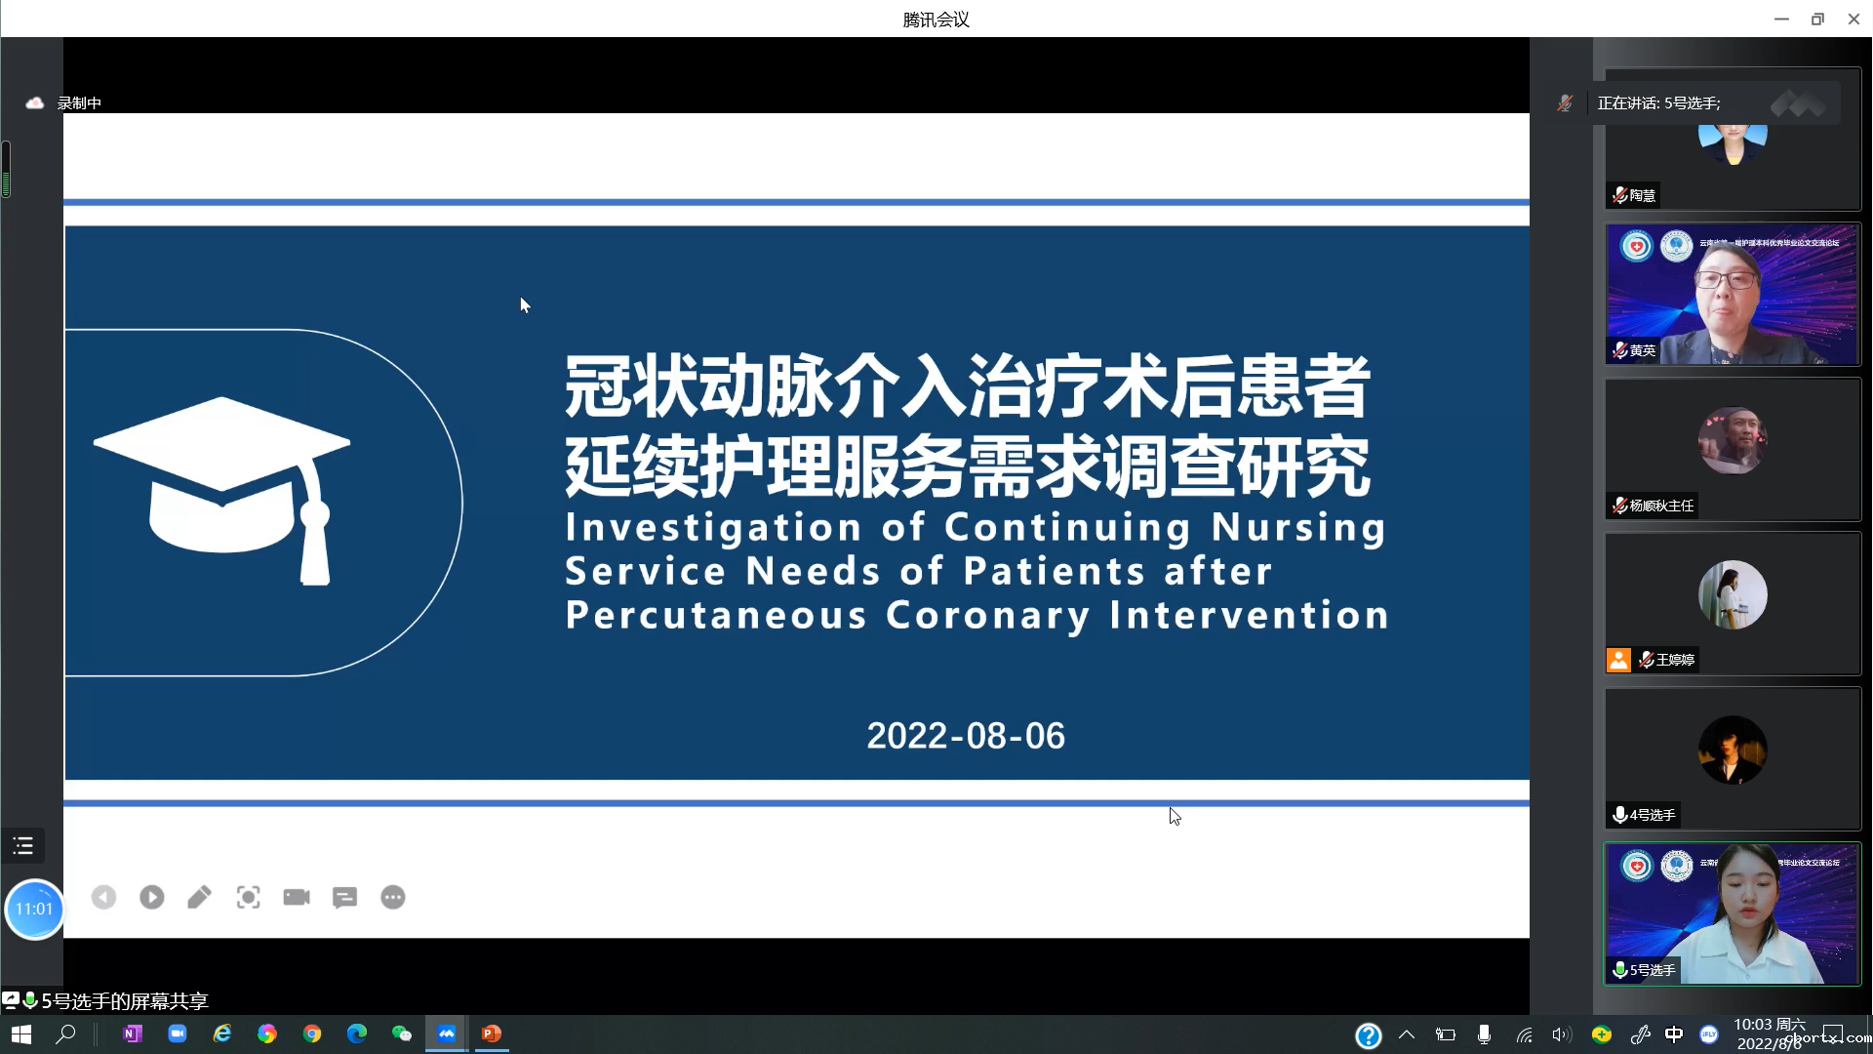This screenshot has width=1873, height=1054.
Task: Click the video camera icon on slide toolbar
Action: 297,897
